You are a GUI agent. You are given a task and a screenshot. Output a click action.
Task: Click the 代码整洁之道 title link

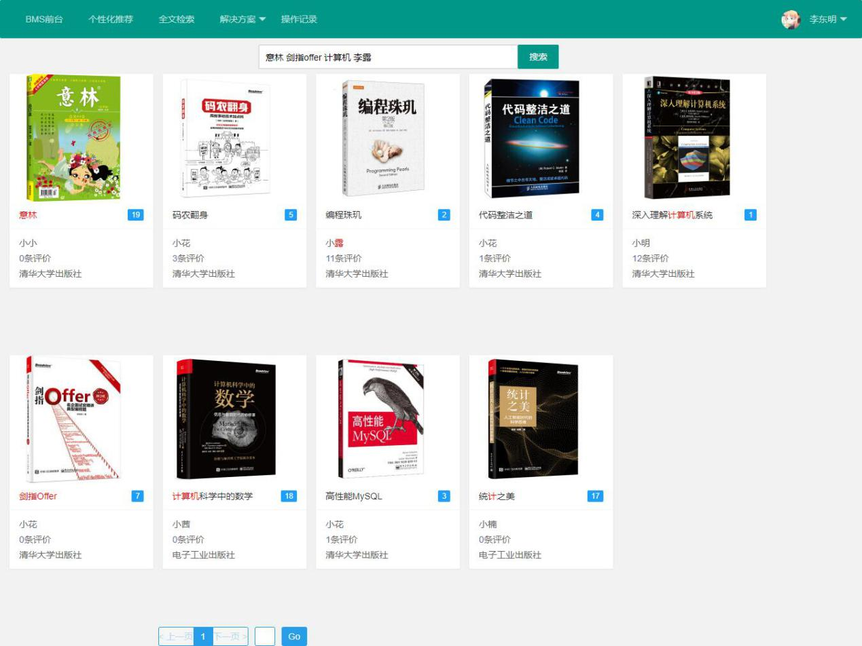pyautogui.click(x=505, y=215)
